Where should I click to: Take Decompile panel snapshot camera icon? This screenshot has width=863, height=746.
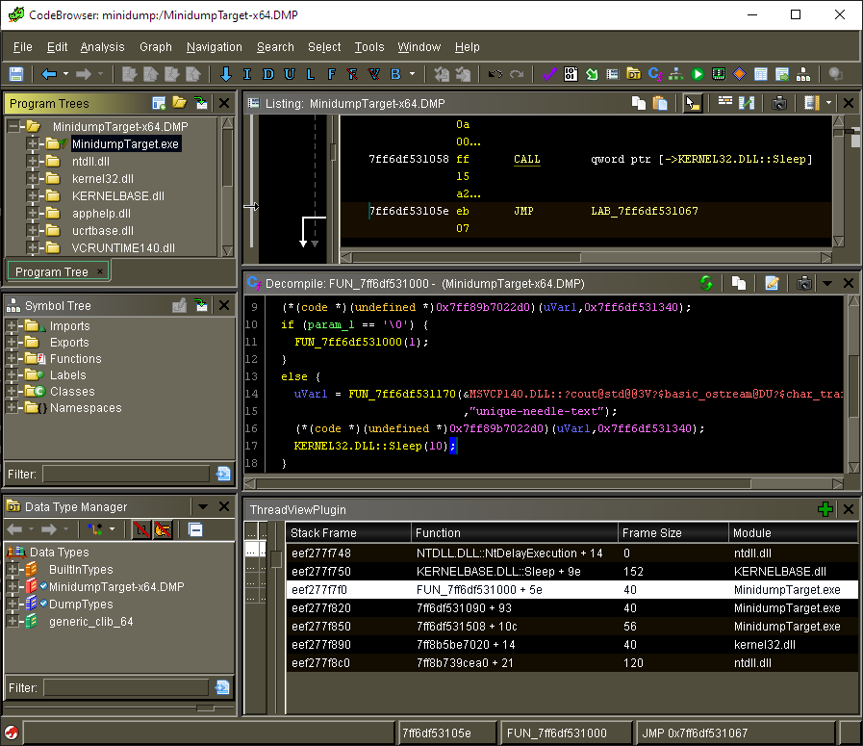804,284
